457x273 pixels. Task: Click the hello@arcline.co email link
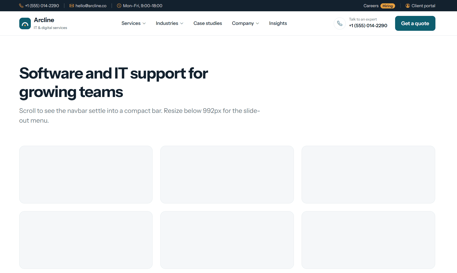(x=91, y=6)
